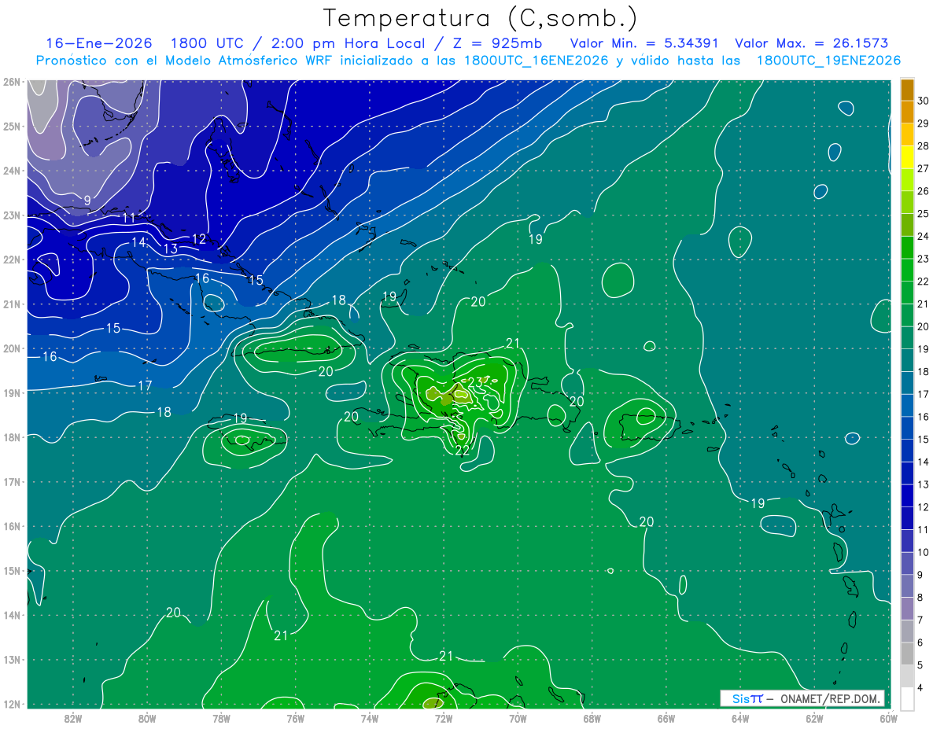Image resolution: width=944 pixels, height=729 pixels.
Task: Click the white 4 degree legend swatch
Action: (x=907, y=699)
